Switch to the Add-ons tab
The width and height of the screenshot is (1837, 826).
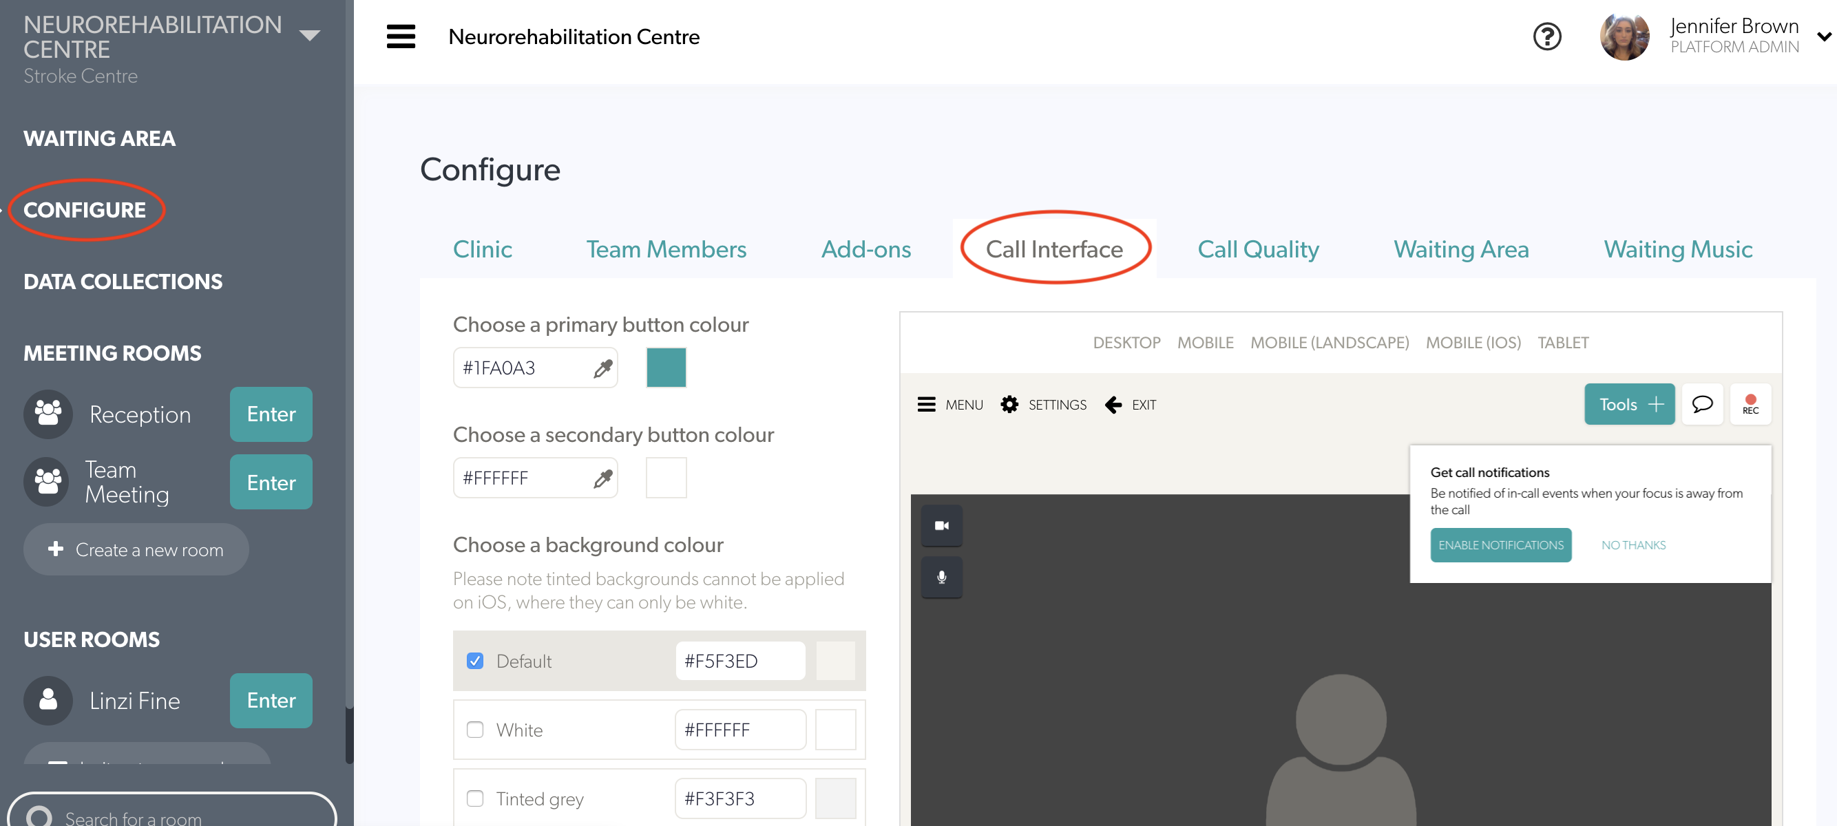865,248
